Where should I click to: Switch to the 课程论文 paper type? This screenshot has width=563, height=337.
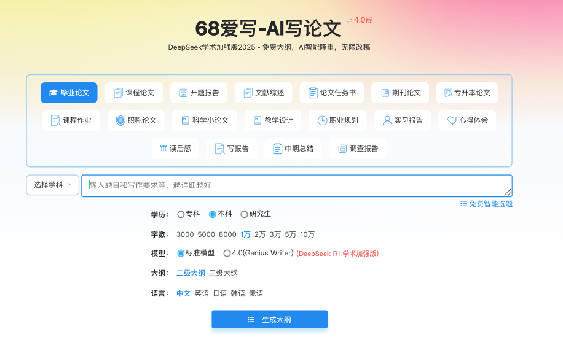[134, 93]
